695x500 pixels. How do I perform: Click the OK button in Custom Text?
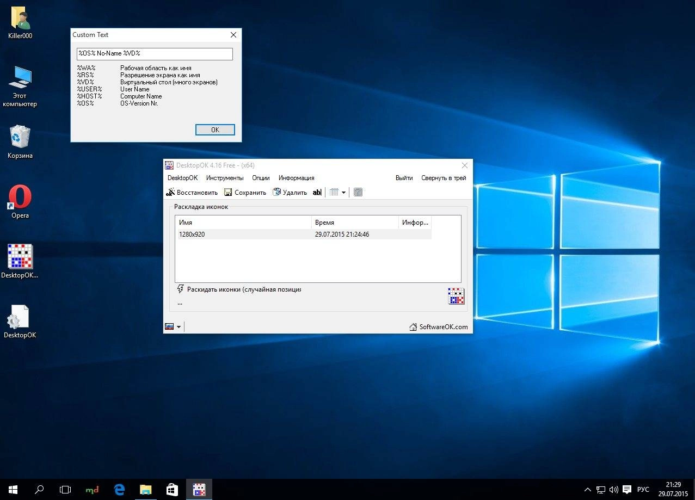(x=215, y=129)
